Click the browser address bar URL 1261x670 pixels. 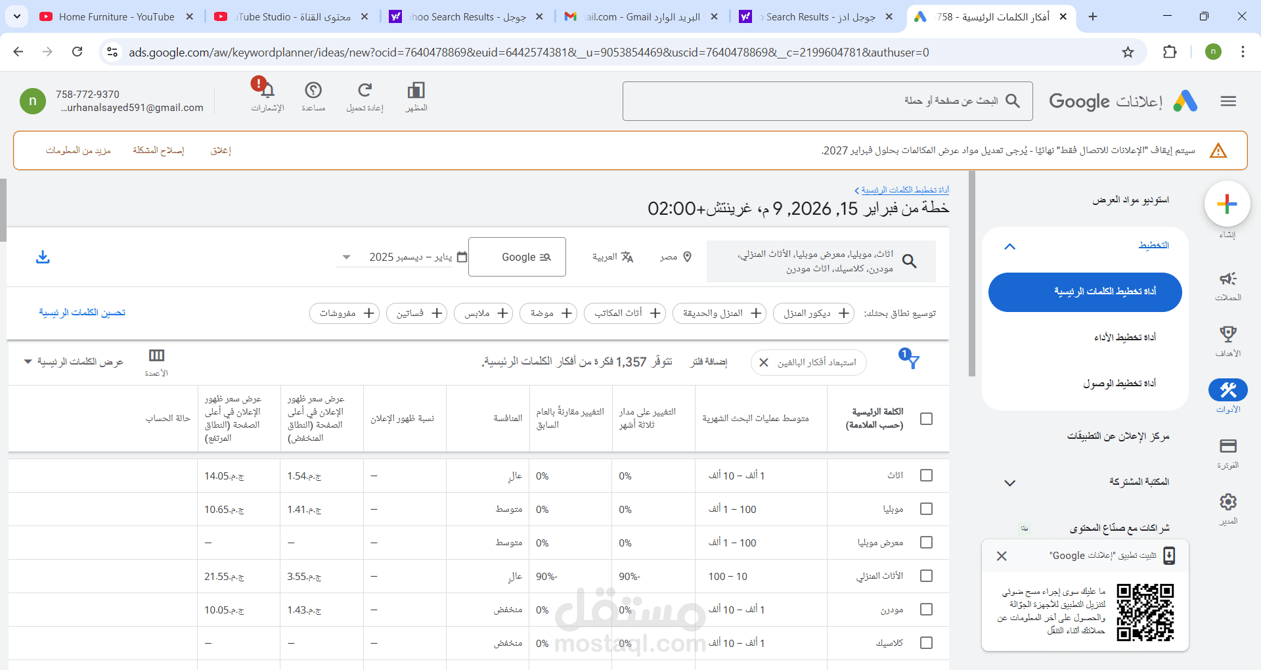529,52
